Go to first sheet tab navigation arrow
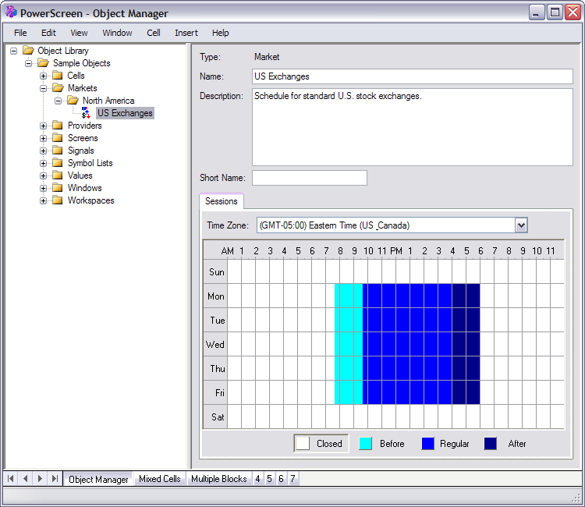The width and height of the screenshot is (585, 507). point(11,478)
